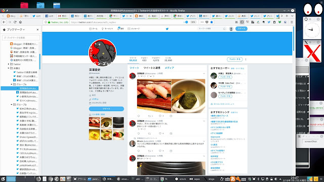Open a new browser tab with plus

tap(287, 16)
